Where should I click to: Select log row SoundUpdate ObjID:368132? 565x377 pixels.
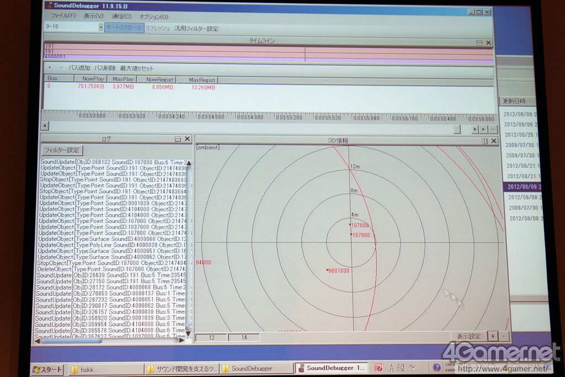114,162
